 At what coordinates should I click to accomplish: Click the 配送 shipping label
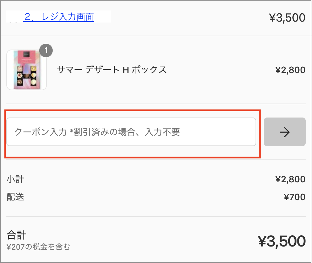click(x=15, y=197)
